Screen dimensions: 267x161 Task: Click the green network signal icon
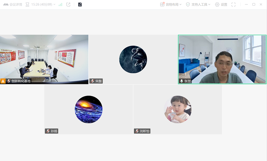[x=60, y=5]
